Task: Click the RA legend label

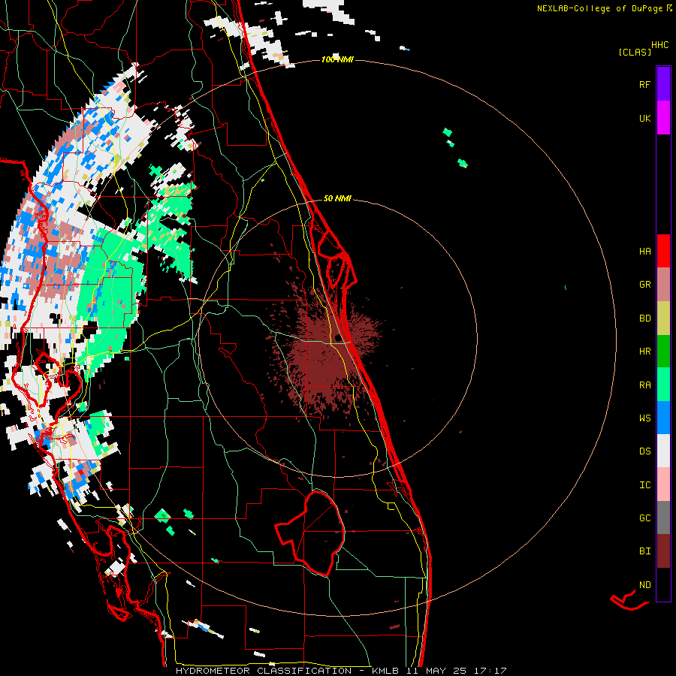Action: coord(644,385)
